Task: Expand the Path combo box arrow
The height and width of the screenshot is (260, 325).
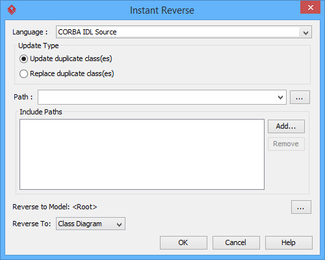Action: (x=280, y=97)
